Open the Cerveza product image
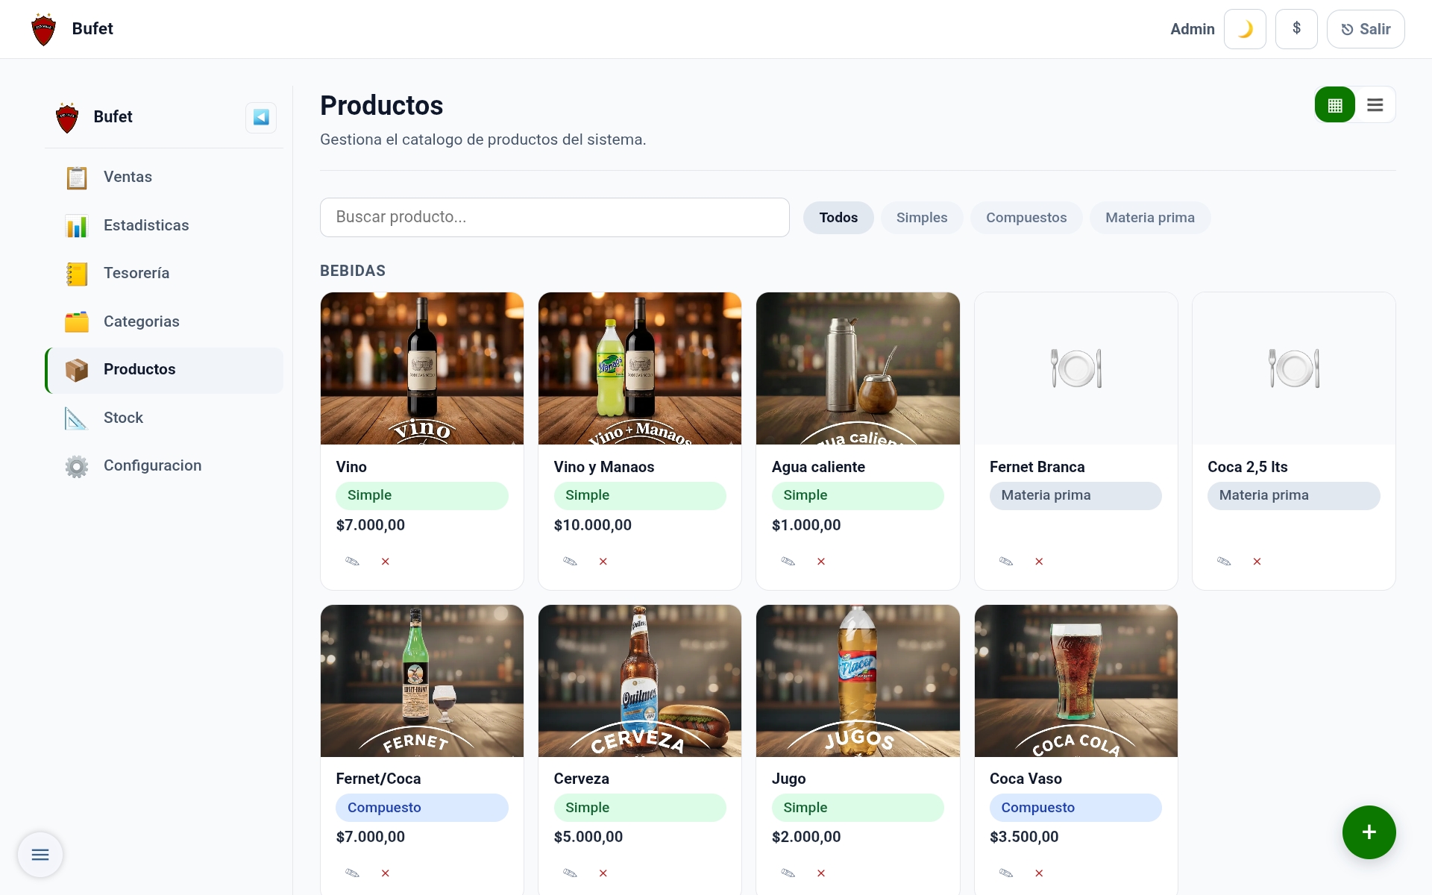 640,681
